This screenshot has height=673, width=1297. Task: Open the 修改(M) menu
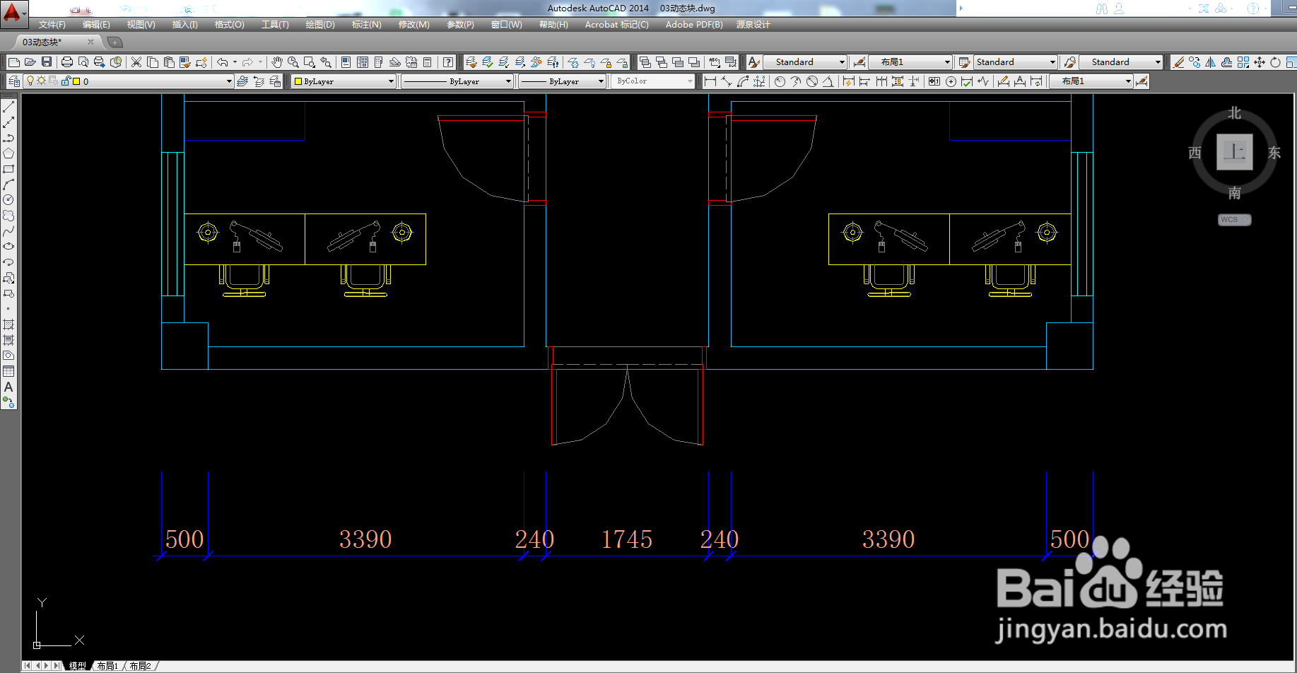[x=413, y=25]
